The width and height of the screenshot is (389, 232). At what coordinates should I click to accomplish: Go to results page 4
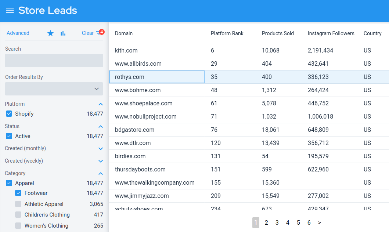[288, 222]
